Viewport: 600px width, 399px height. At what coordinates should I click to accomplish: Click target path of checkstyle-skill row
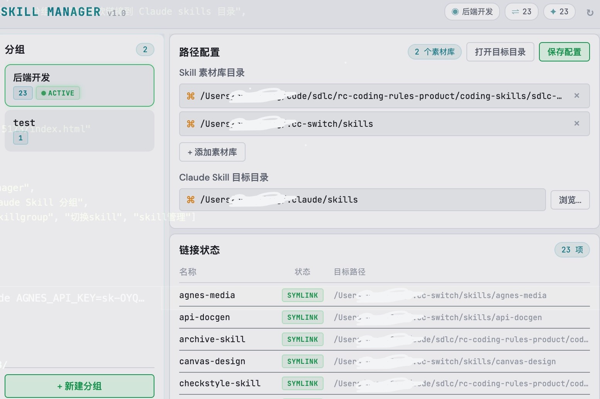pos(461,384)
